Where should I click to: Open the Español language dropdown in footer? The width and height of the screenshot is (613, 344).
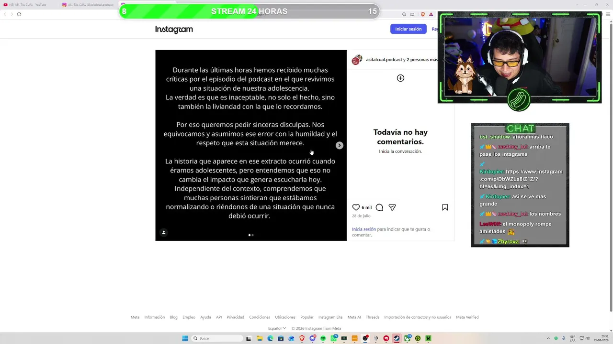(277, 328)
